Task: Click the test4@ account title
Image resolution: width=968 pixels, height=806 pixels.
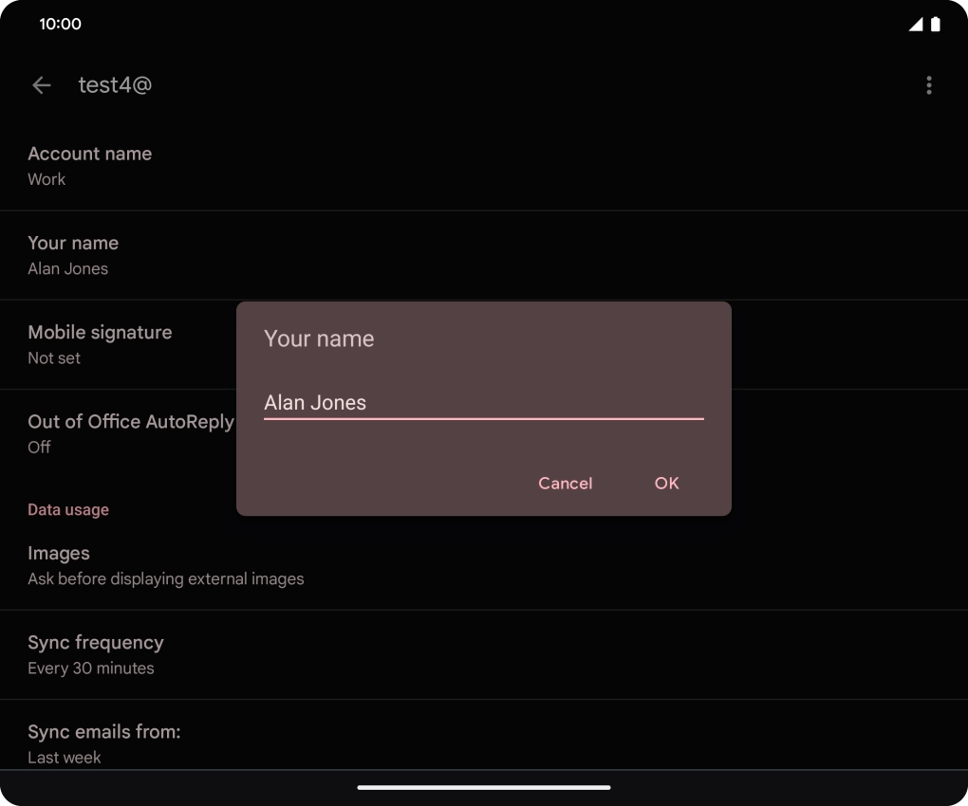Action: point(115,85)
